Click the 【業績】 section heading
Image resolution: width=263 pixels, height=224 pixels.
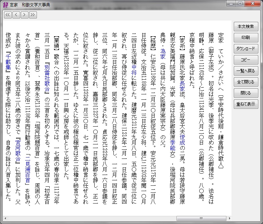(57, 43)
